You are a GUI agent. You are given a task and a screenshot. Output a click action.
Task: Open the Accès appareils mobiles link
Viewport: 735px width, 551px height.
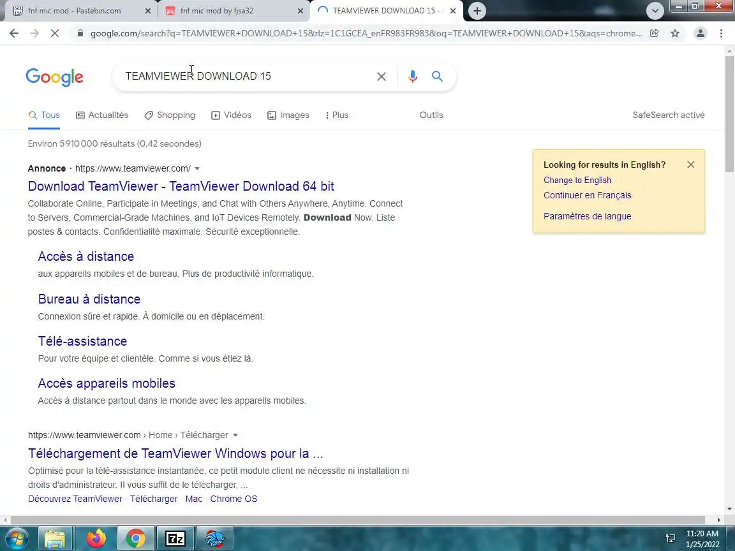(x=107, y=383)
